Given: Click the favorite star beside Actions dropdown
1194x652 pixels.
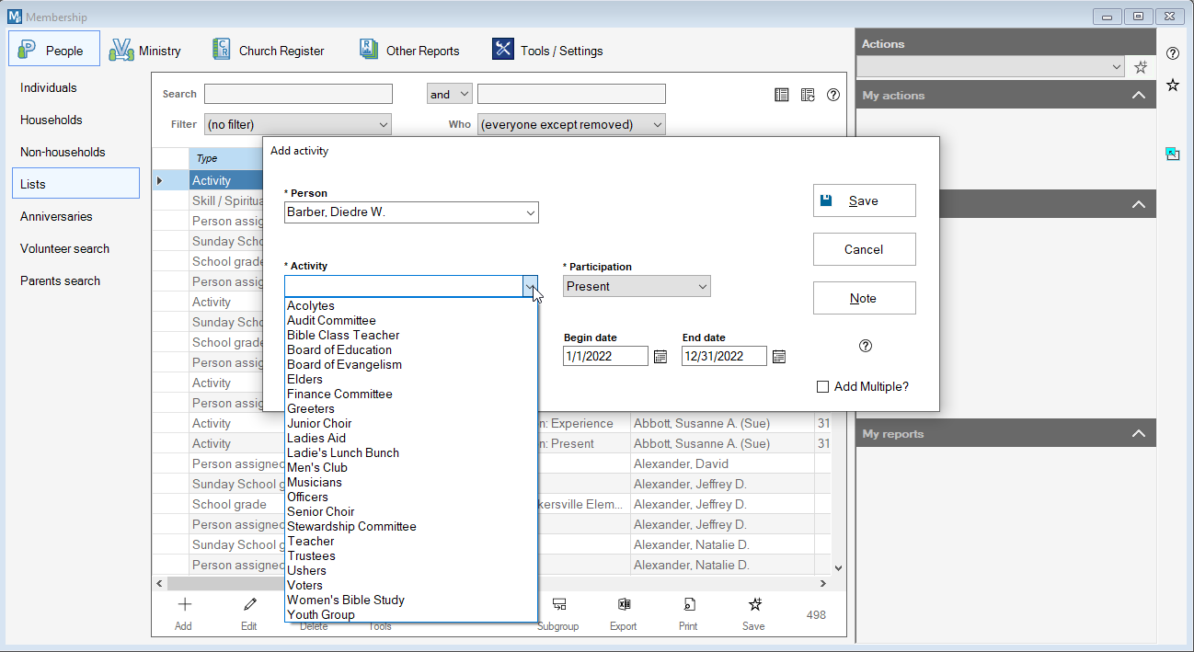Looking at the screenshot, I should [x=1141, y=67].
